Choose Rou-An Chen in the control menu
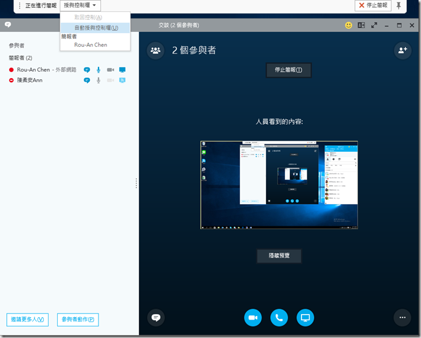Image resolution: width=421 pixels, height=338 pixels. pyautogui.click(x=90, y=45)
